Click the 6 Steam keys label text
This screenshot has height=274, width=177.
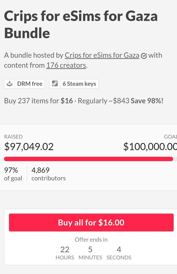79,84
